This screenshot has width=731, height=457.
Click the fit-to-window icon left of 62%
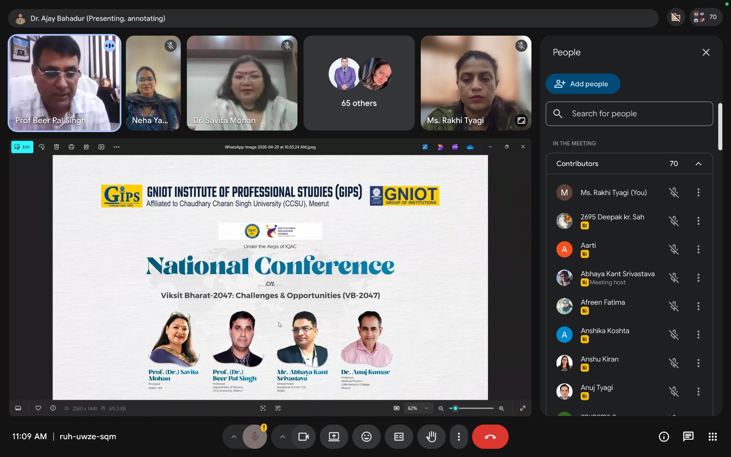click(397, 408)
